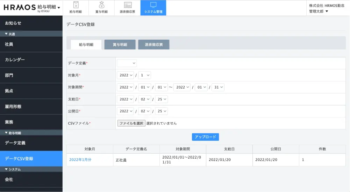Open 会社 in the sidebar
350x192 pixels.
coord(31,179)
